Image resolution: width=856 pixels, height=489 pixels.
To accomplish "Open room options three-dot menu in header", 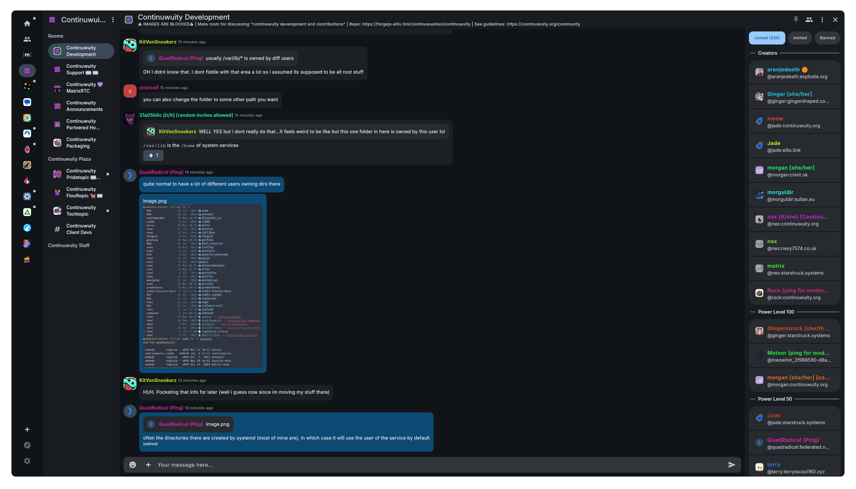I will (x=822, y=20).
